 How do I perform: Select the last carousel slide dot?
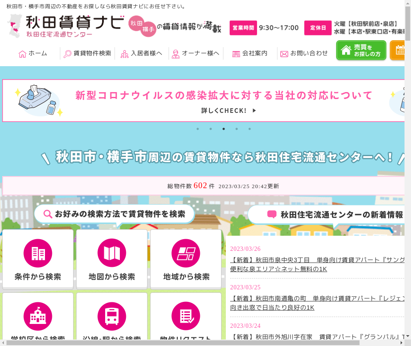tap(250, 129)
